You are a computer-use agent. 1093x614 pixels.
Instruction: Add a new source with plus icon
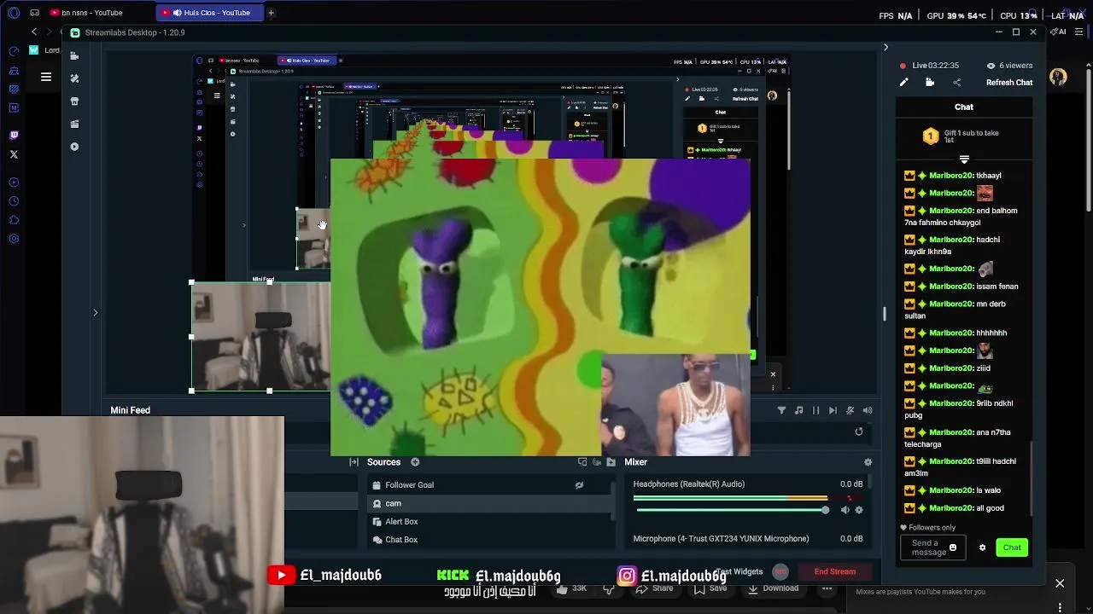[415, 462]
